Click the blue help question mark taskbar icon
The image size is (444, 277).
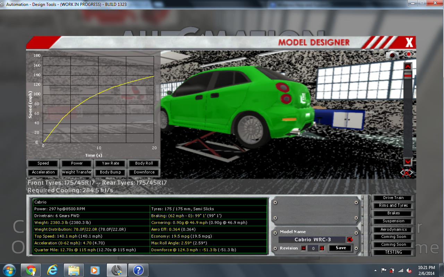click(138, 270)
